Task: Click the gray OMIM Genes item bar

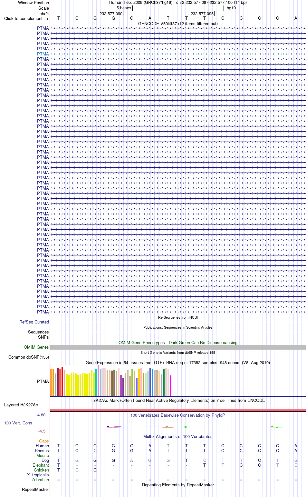Action: (178, 347)
